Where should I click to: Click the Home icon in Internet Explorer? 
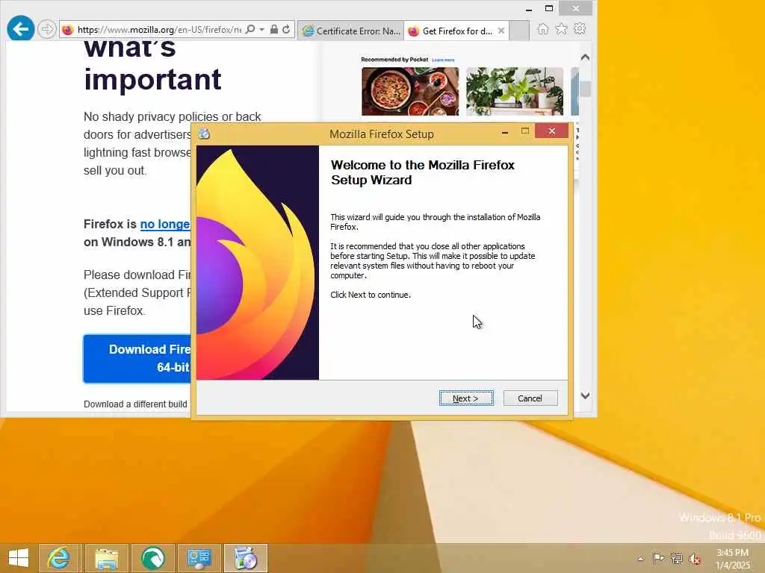coord(542,29)
